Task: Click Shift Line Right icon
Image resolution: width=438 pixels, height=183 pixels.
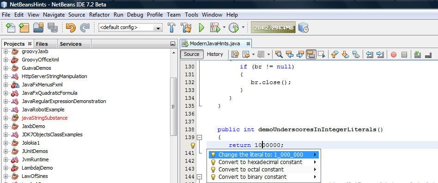Action: point(380,55)
